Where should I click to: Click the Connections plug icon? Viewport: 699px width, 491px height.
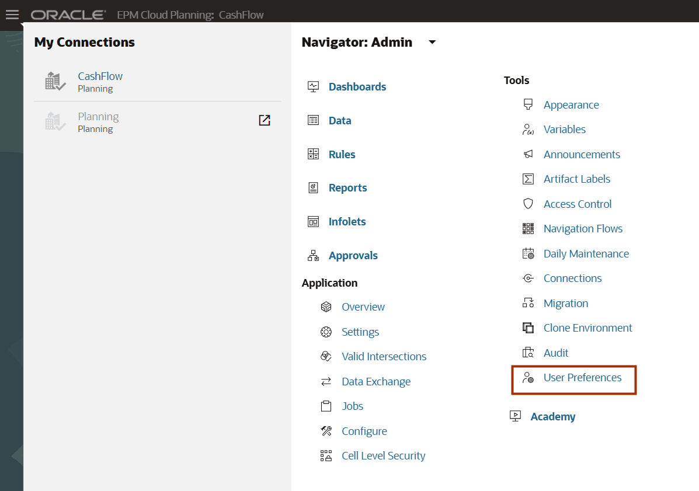pos(528,278)
